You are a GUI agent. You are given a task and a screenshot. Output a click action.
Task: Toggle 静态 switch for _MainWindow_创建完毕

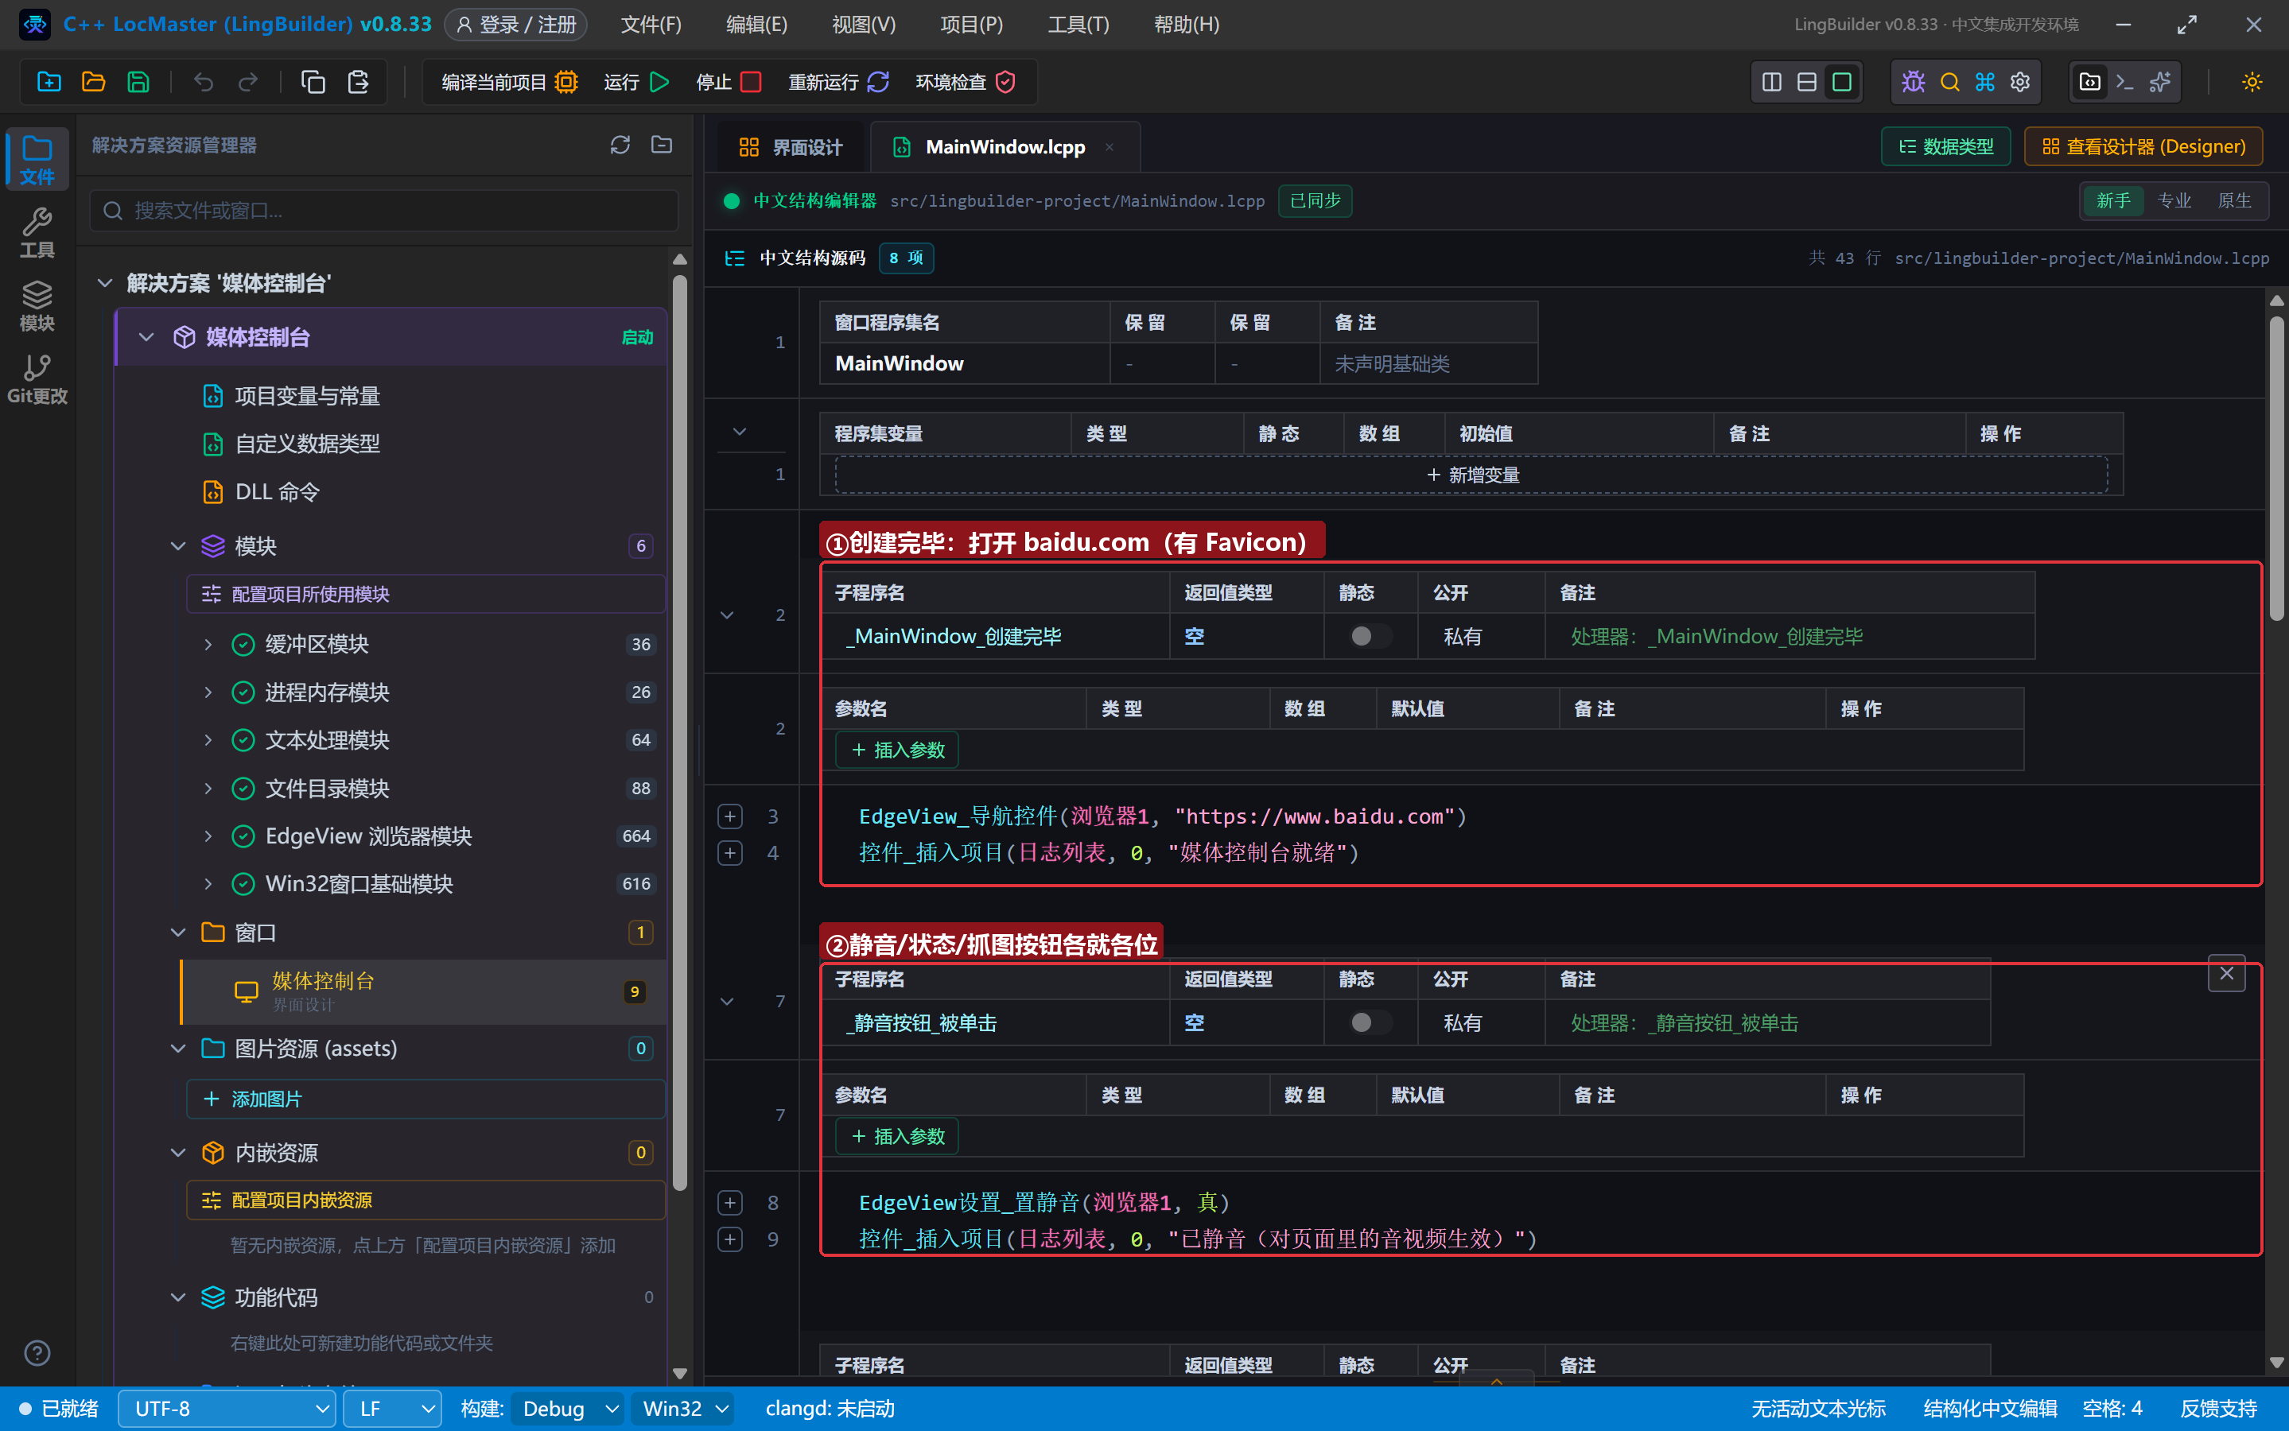click(1370, 636)
